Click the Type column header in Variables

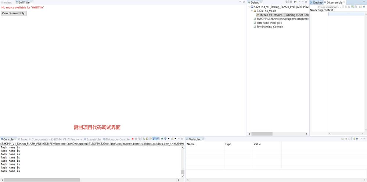click(x=238, y=144)
